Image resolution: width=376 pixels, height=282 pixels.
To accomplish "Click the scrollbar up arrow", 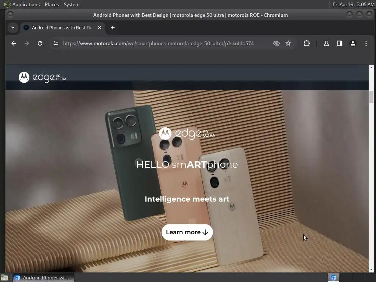I will pos(371,68).
